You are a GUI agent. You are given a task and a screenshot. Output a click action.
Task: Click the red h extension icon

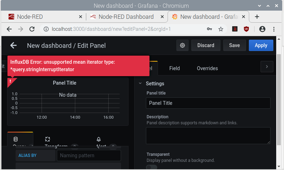coord(235,29)
